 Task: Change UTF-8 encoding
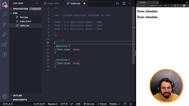pyautogui.click(x=64, y=104)
